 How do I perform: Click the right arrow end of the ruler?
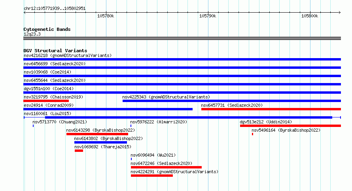pyautogui.click(x=339, y=12)
